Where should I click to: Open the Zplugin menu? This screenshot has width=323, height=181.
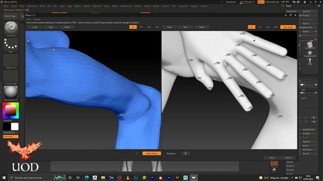click(x=194, y=6)
